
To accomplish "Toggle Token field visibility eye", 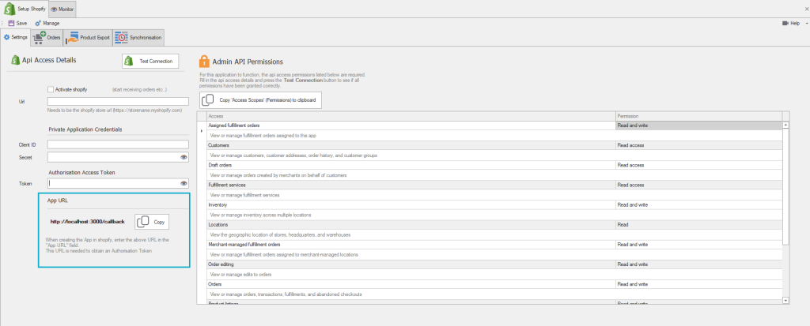I will [x=184, y=183].
